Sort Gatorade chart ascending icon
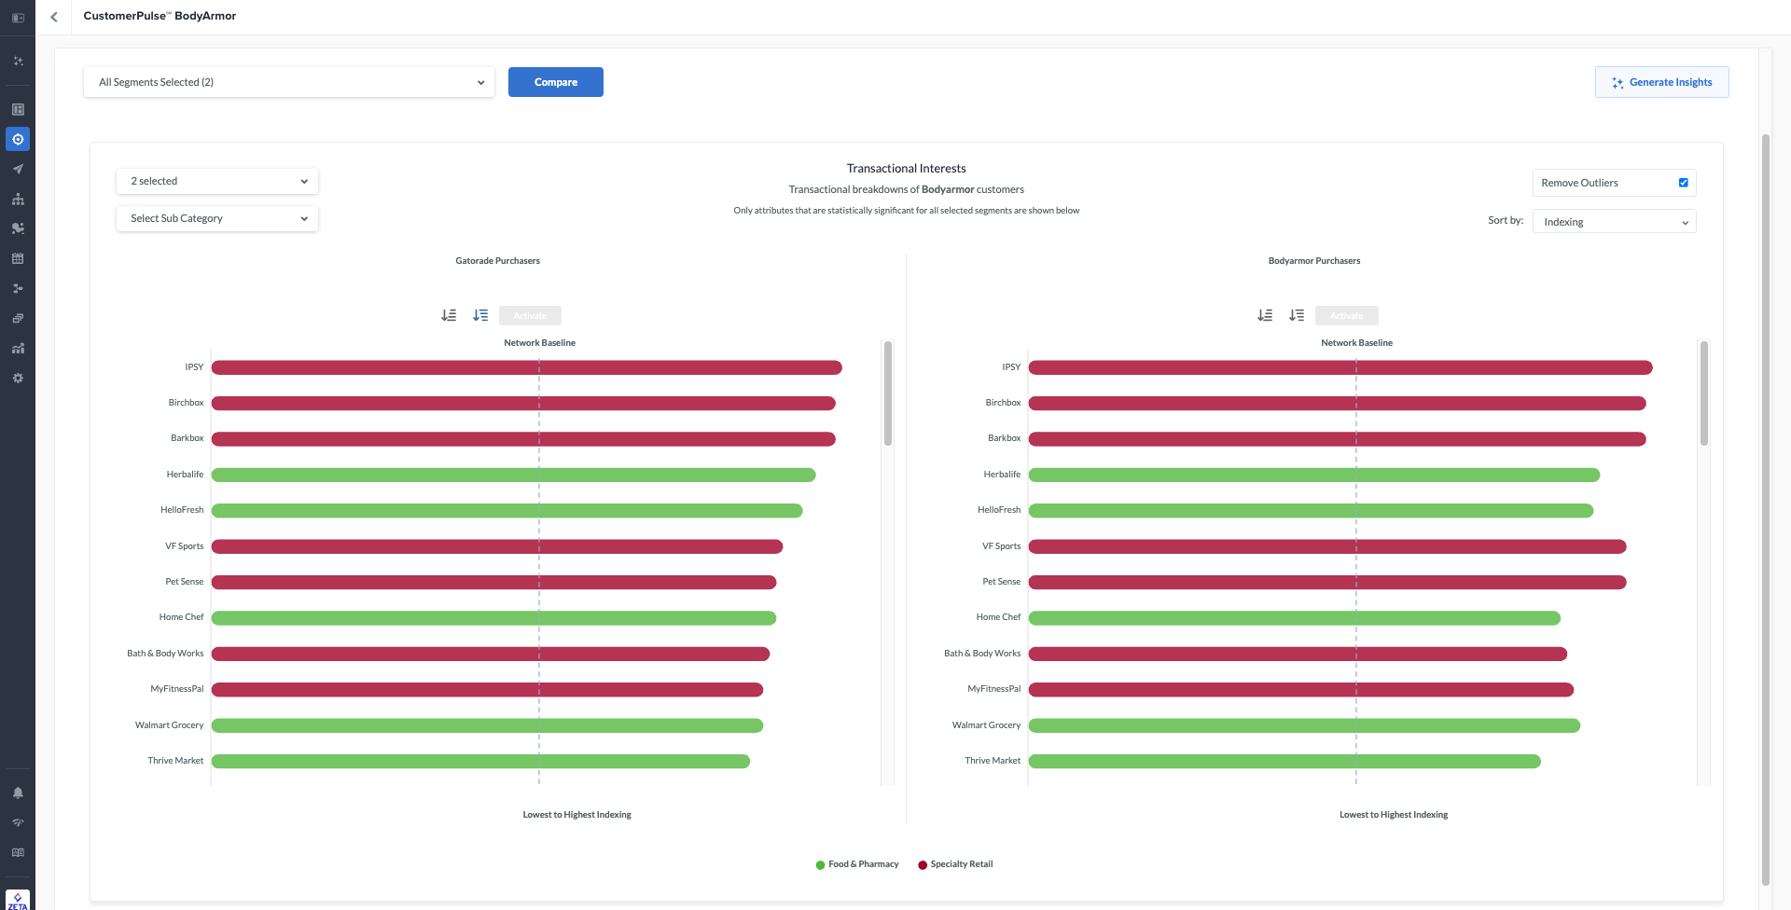1791x910 pixels. [449, 315]
